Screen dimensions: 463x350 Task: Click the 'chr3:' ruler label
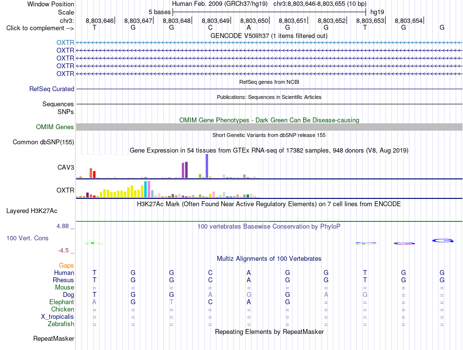click(x=67, y=20)
